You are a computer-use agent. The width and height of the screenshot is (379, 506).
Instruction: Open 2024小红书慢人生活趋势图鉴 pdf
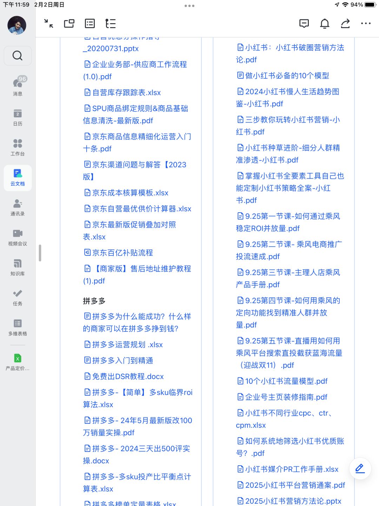[x=288, y=98]
